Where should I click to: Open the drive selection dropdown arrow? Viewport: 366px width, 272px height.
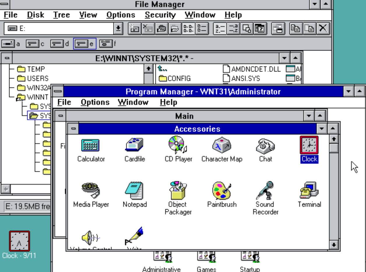[118, 28]
